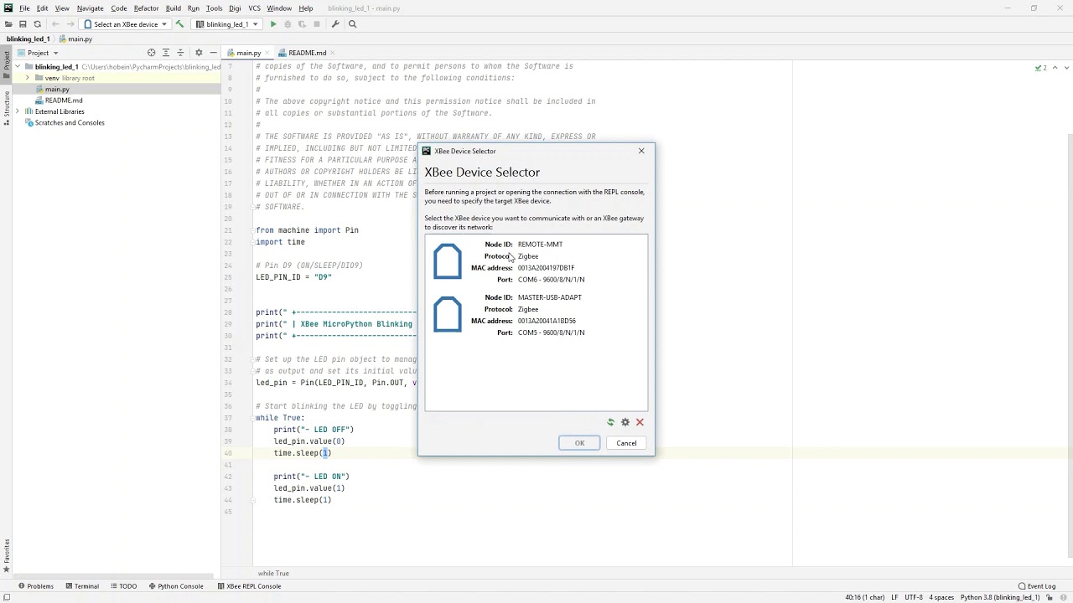Screen dimensions: 1073x603
Task: Click the Save All toolbar icon
Action: point(23,24)
